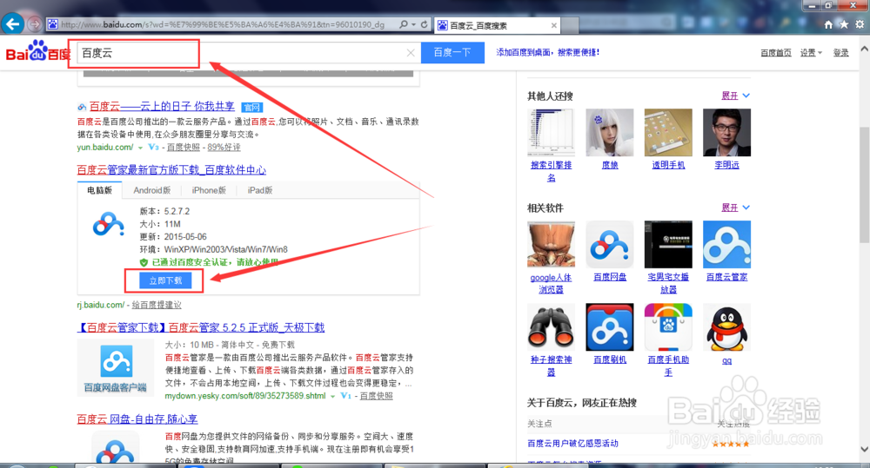
Task: Open 种子搜索神器 binoculars icon
Action: point(551,326)
